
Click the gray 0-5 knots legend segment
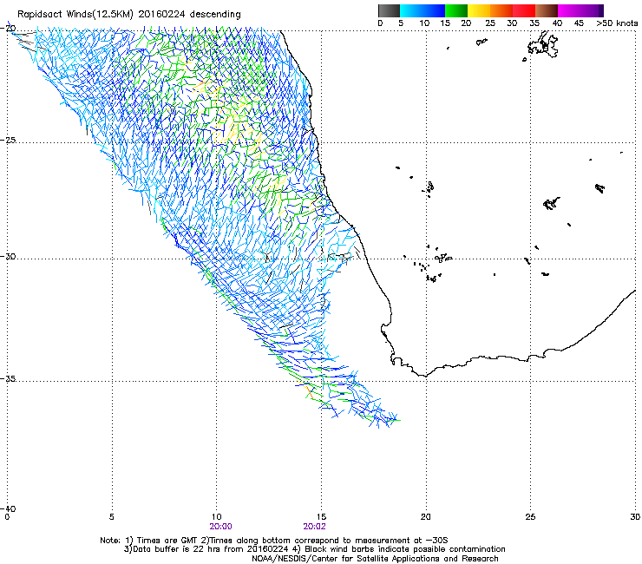pyautogui.click(x=389, y=10)
